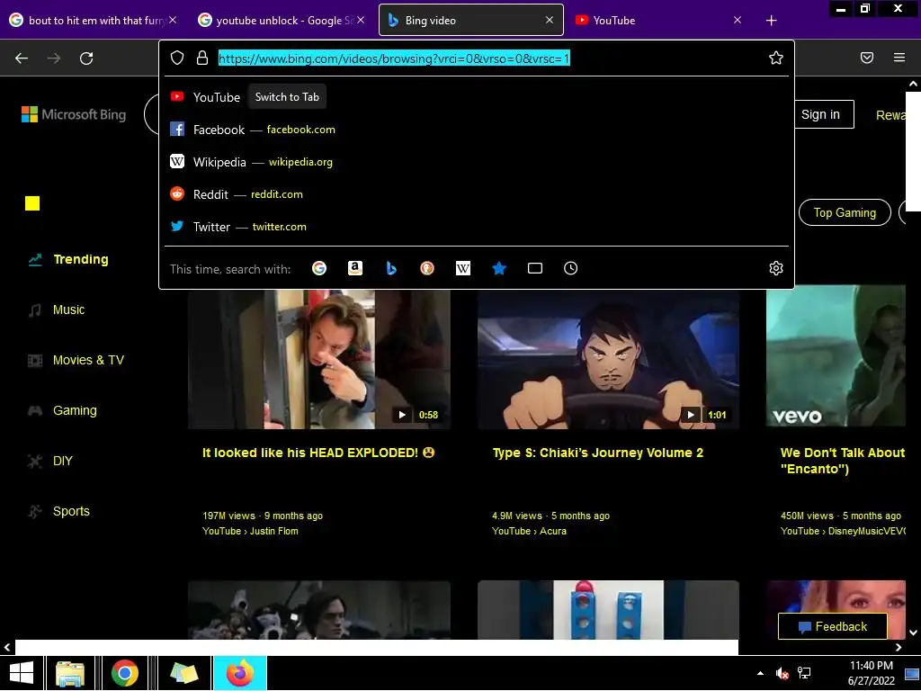Play the HEAD EXPLODED video thumbnail
Viewport: 921px width, 691px height.
(x=319, y=358)
